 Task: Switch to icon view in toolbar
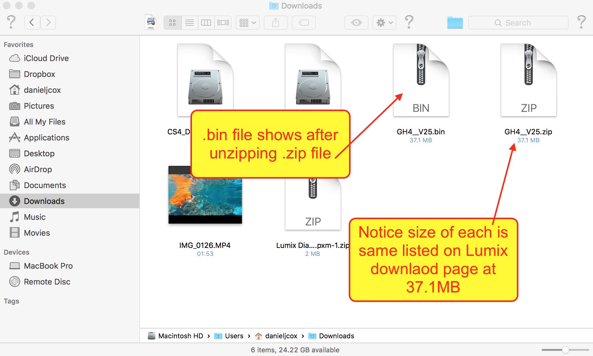[x=172, y=23]
